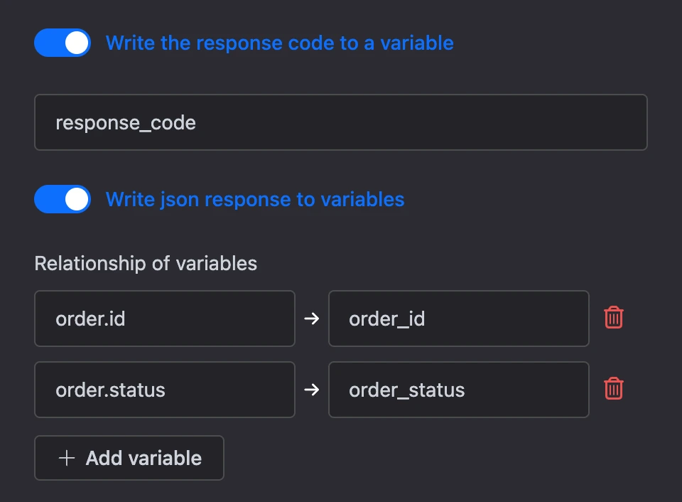The width and height of the screenshot is (682, 502).
Task: Toggle off 'Write the response code to a variable' switch
Action: coord(63,43)
